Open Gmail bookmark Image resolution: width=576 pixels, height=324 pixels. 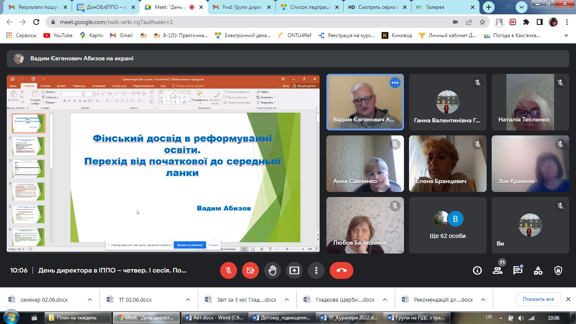121,35
